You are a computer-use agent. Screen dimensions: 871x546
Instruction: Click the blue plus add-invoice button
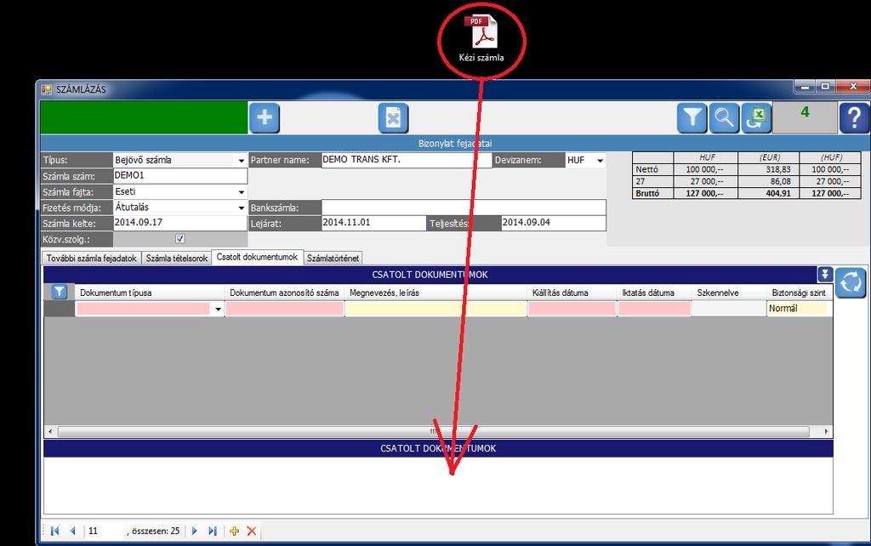pos(265,117)
